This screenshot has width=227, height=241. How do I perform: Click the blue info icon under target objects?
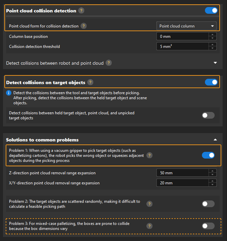click(9, 93)
